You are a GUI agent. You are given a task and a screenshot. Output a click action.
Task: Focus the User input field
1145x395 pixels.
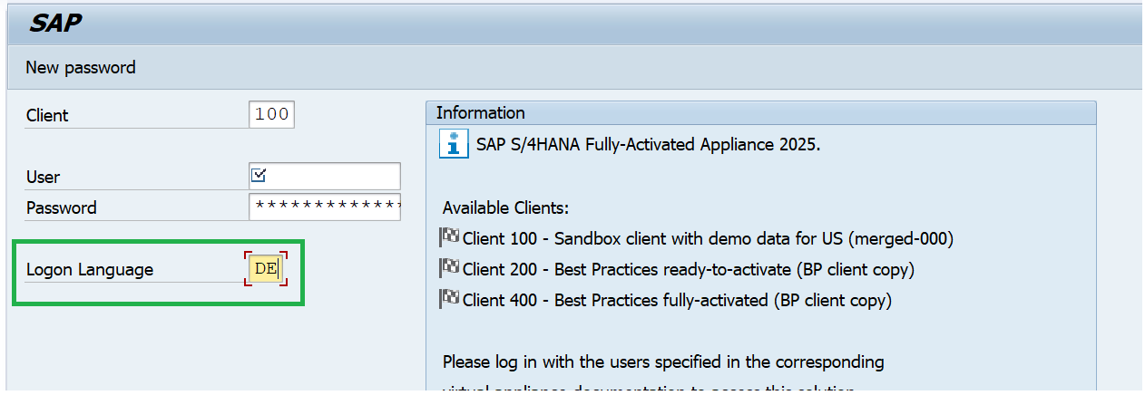tap(324, 176)
